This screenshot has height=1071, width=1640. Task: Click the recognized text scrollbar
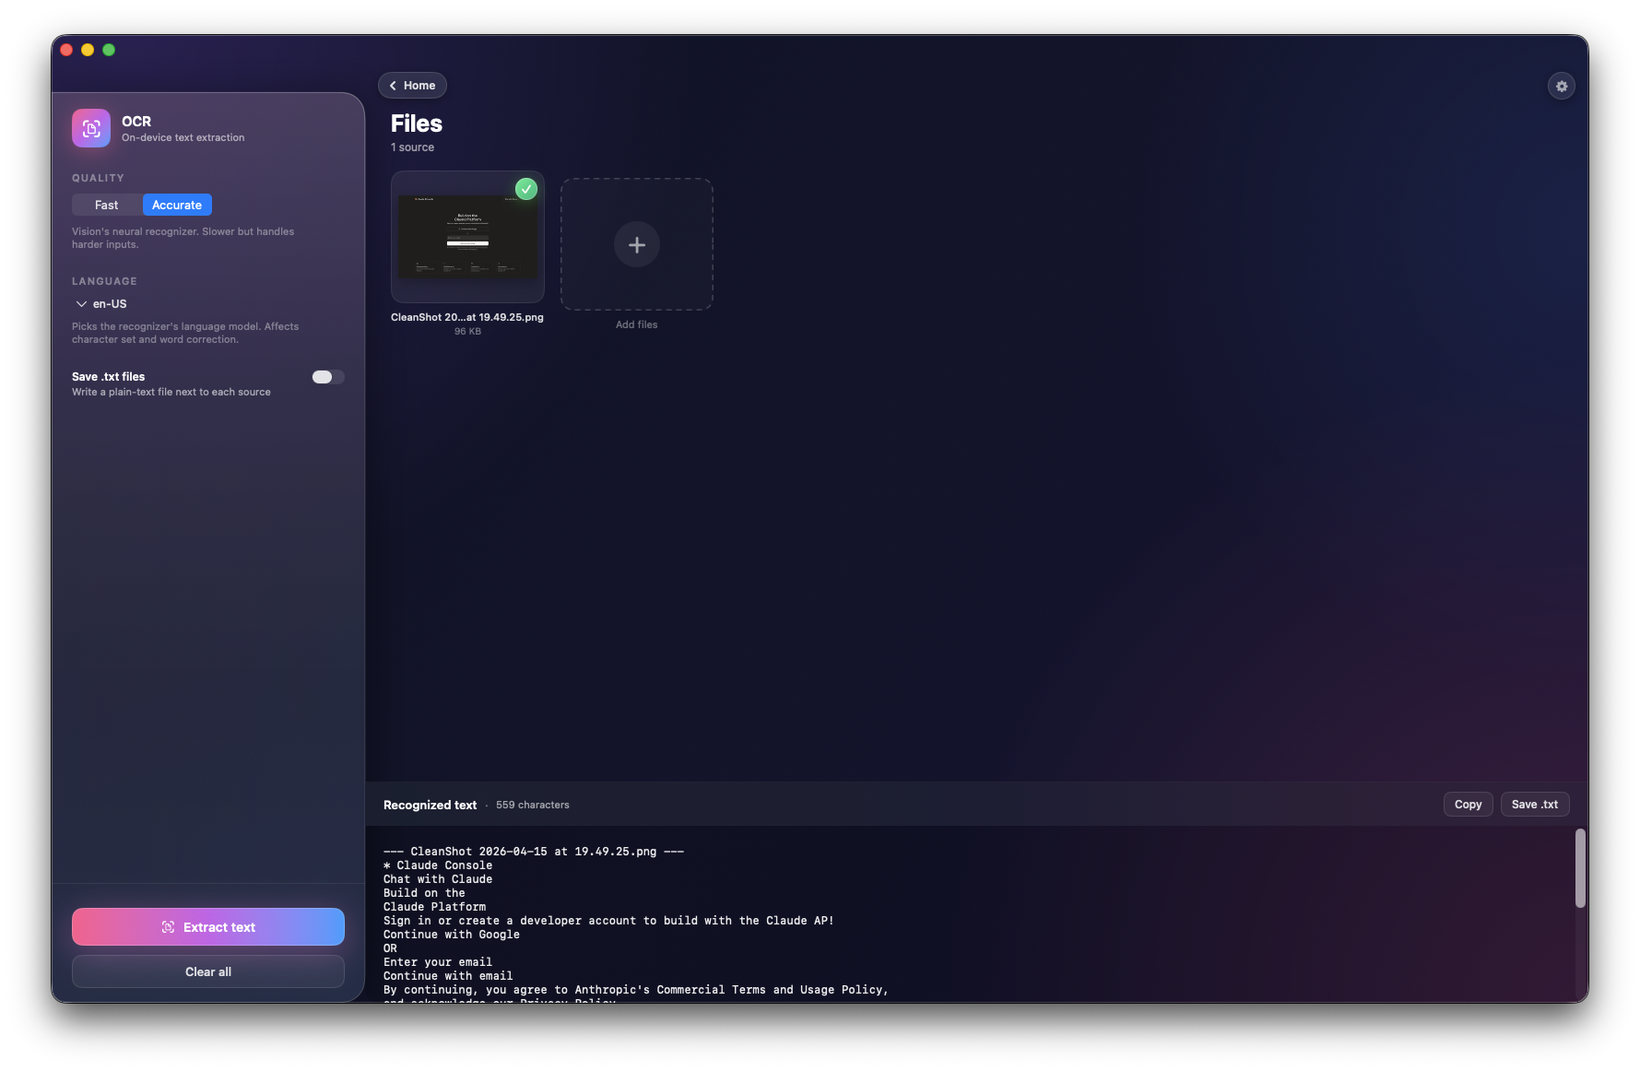pyautogui.click(x=1580, y=868)
